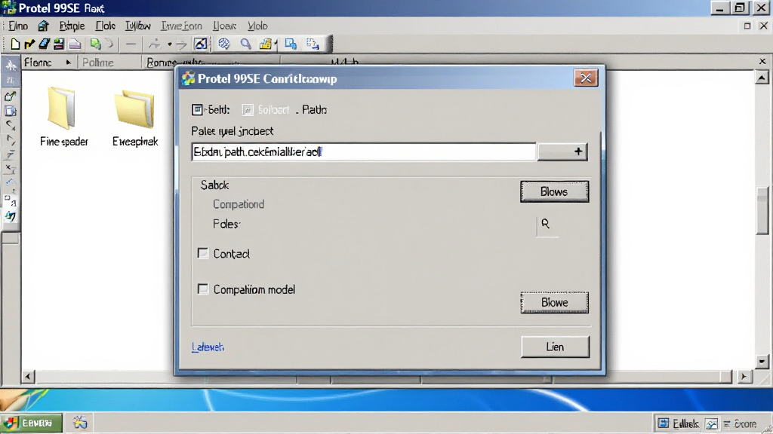
Task: Select the blue zigzag tool in left toolbar
Action: [11, 184]
